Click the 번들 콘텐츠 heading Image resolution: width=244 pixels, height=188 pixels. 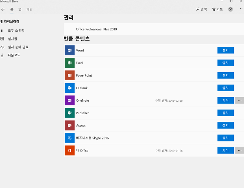pyautogui.click(x=76, y=38)
